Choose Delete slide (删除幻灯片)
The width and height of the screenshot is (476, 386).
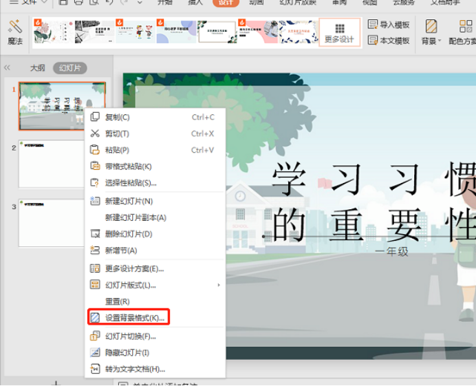click(x=155, y=234)
